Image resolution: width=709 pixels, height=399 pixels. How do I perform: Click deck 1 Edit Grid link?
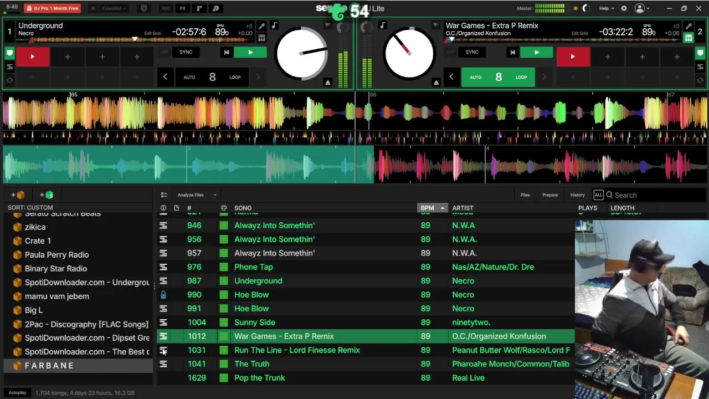(x=152, y=33)
